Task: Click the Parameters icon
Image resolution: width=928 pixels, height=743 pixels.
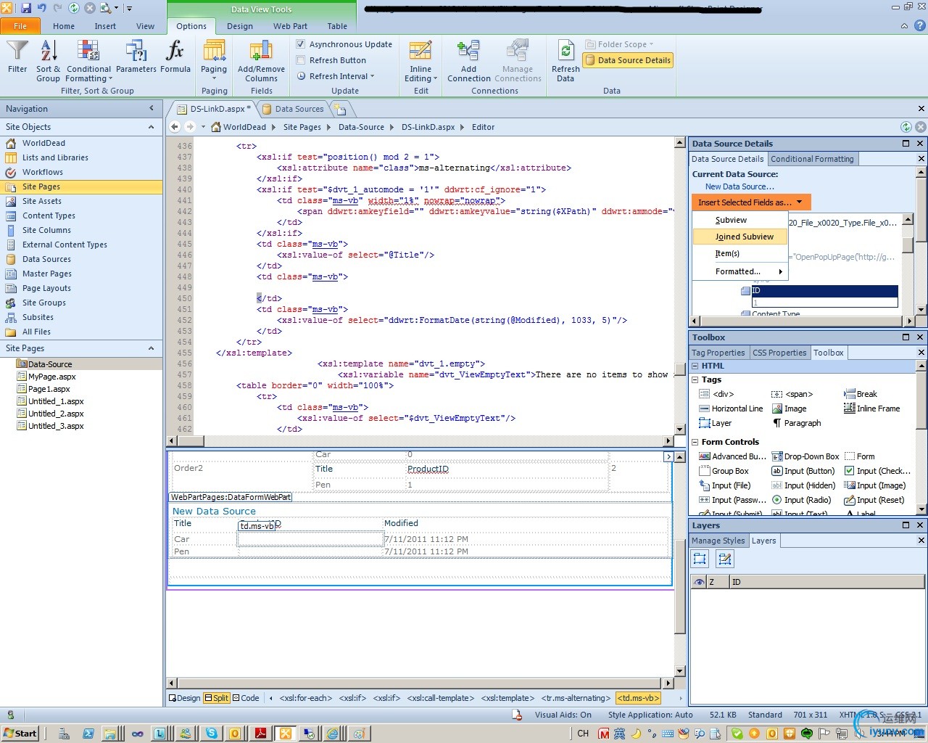Action: coord(136,57)
